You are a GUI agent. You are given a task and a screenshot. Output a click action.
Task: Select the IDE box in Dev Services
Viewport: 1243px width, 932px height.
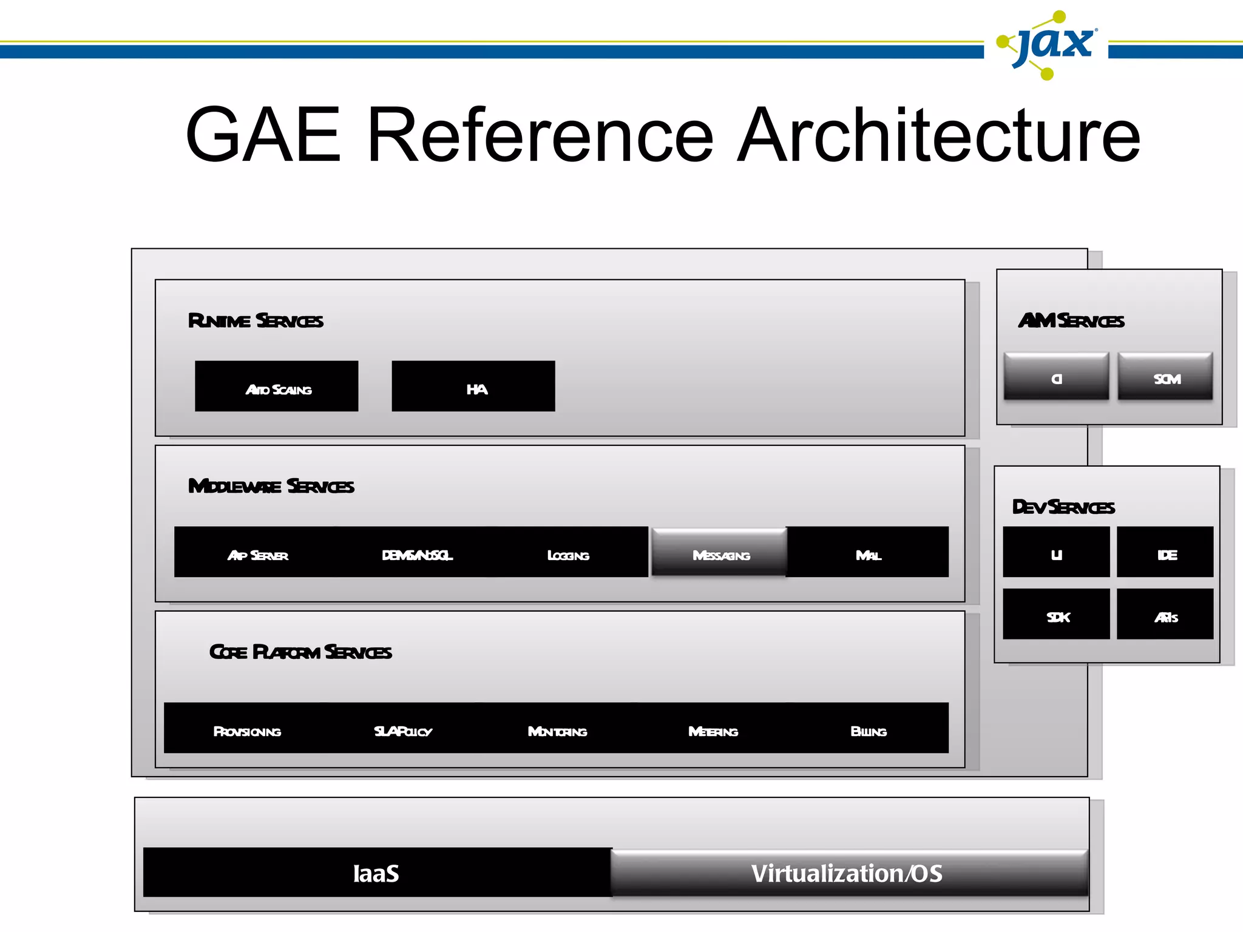1165,552
